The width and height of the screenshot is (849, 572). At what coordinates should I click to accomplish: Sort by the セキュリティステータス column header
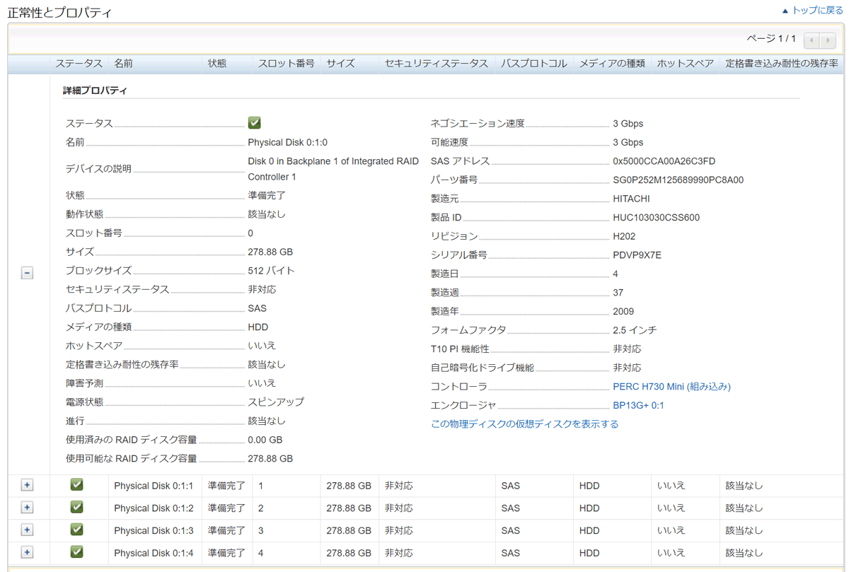[437, 64]
